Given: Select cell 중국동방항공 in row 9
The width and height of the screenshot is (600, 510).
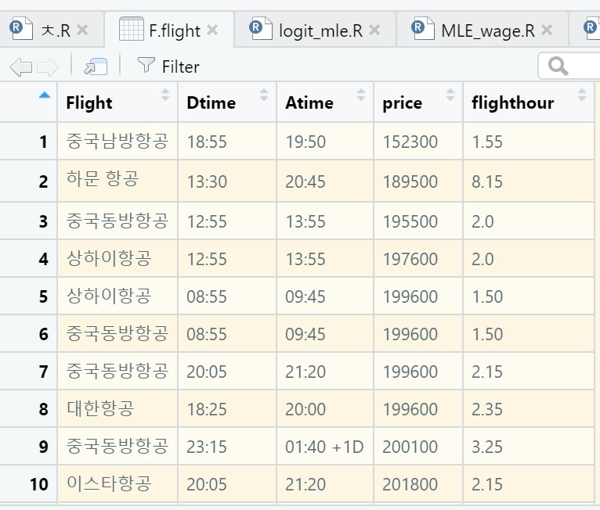Looking at the screenshot, I should 117,447.
